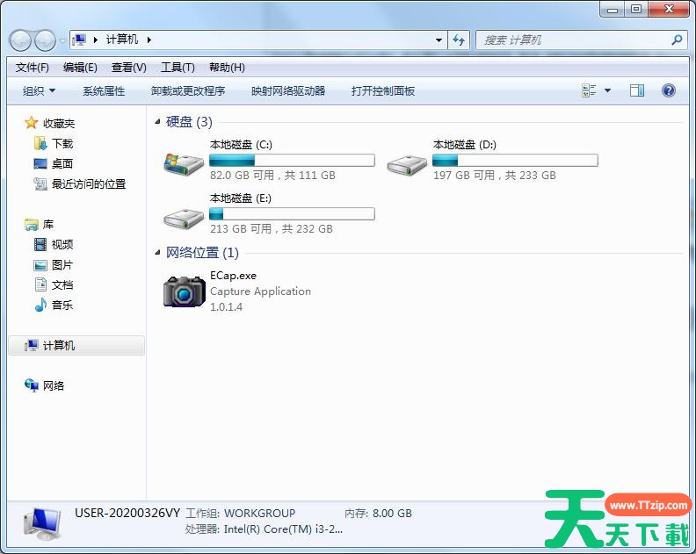Image resolution: width=696 pixels, height=554 pixels.
Task: Click the magnifier search icon
Action: [677, 40]
